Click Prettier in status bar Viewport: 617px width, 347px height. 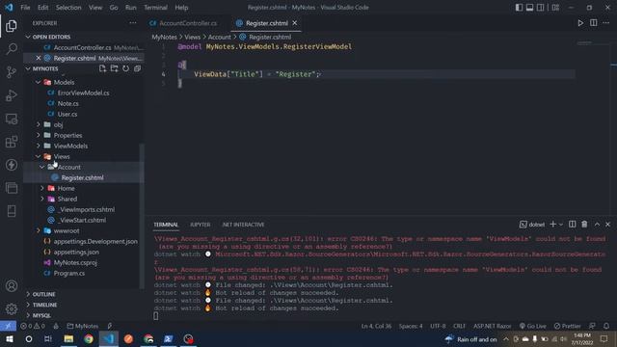pyautogui.click(x=568, y=326)
